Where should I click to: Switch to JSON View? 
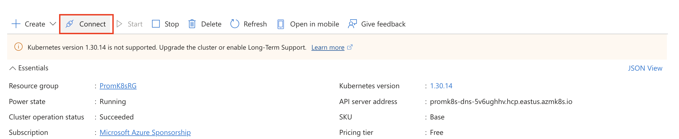645,68
